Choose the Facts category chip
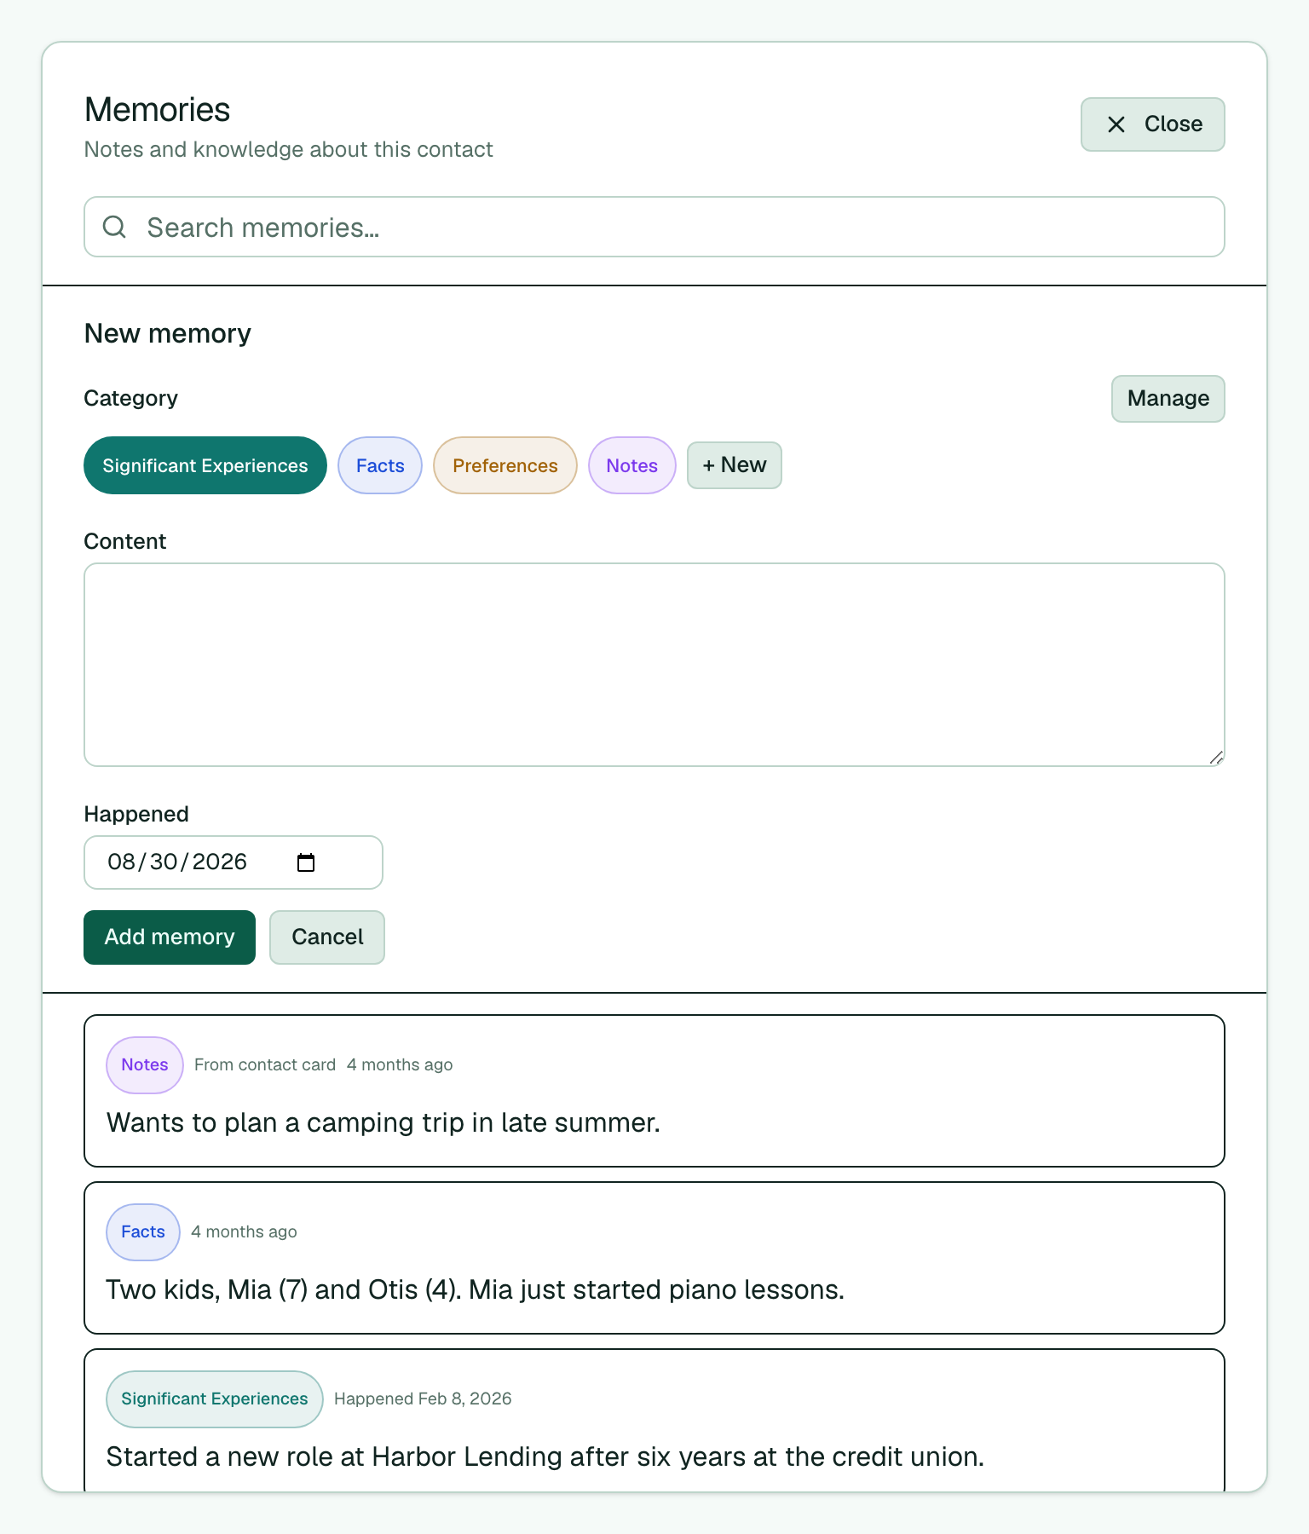This screenshot has height=1534, width=1309. [380, 465]
